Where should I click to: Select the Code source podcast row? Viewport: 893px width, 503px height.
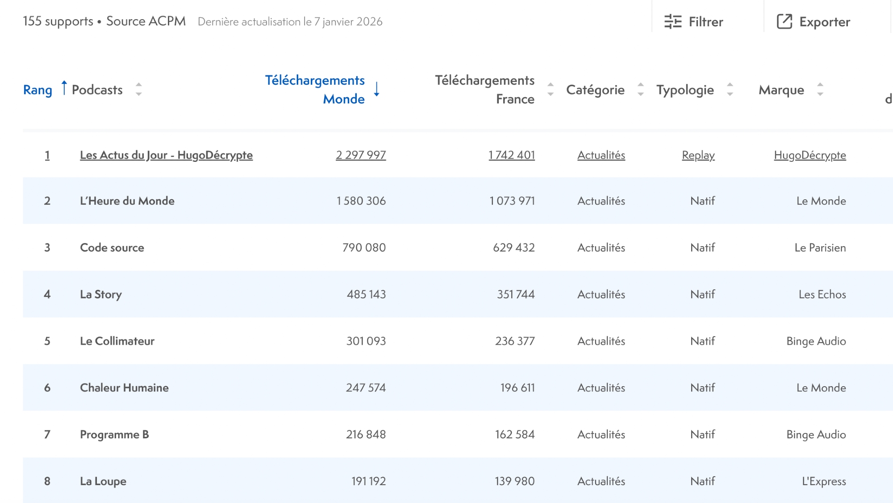click(x=112, y=247)
